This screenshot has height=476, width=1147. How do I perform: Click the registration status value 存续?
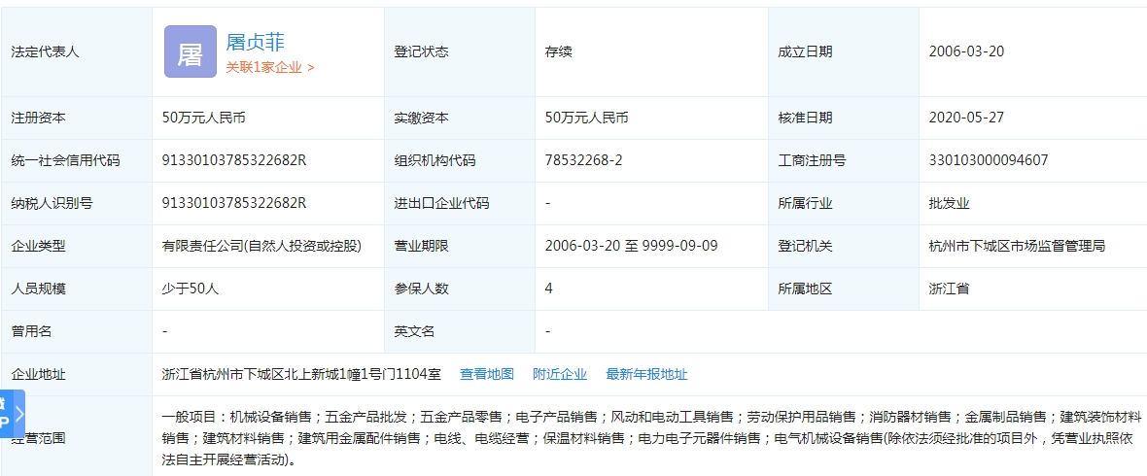click(x=559, y=51)
